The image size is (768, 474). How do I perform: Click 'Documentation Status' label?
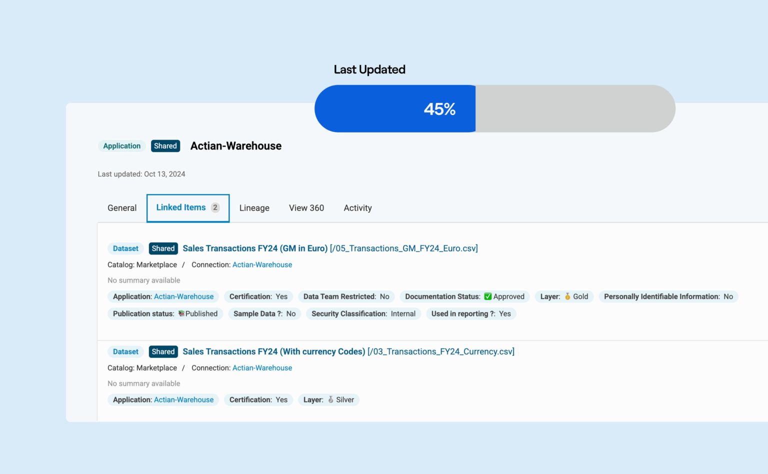(x=442, y=296)
